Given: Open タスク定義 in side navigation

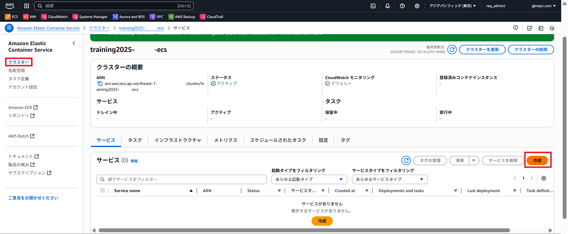Looking at the screenshot, I should pos(19,79).
